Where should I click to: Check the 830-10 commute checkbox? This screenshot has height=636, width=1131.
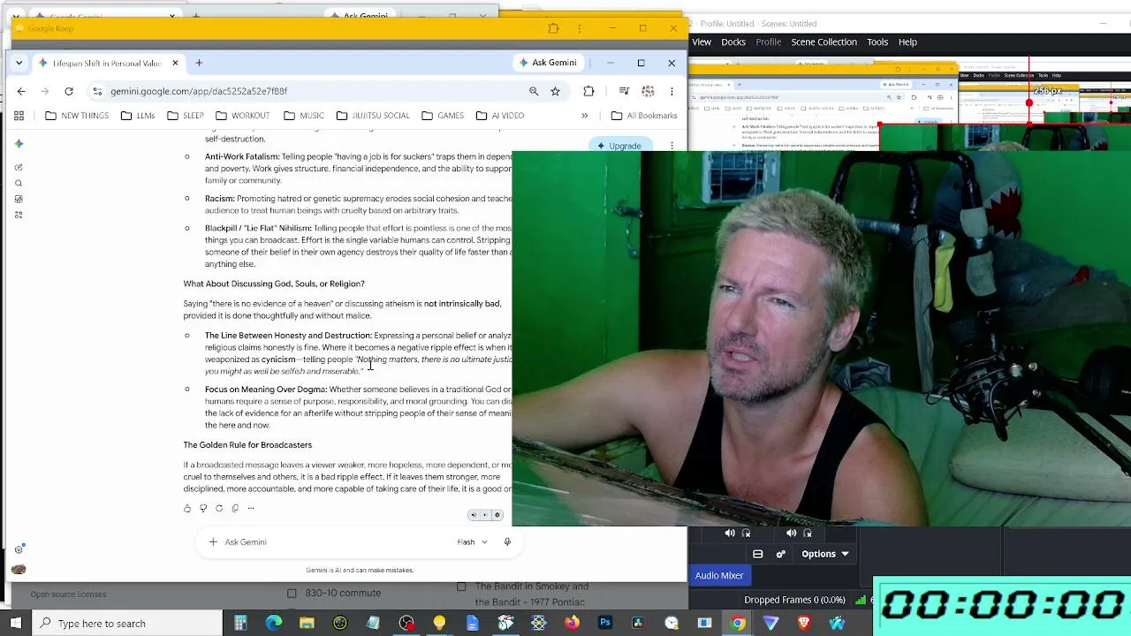pos(292,594)
